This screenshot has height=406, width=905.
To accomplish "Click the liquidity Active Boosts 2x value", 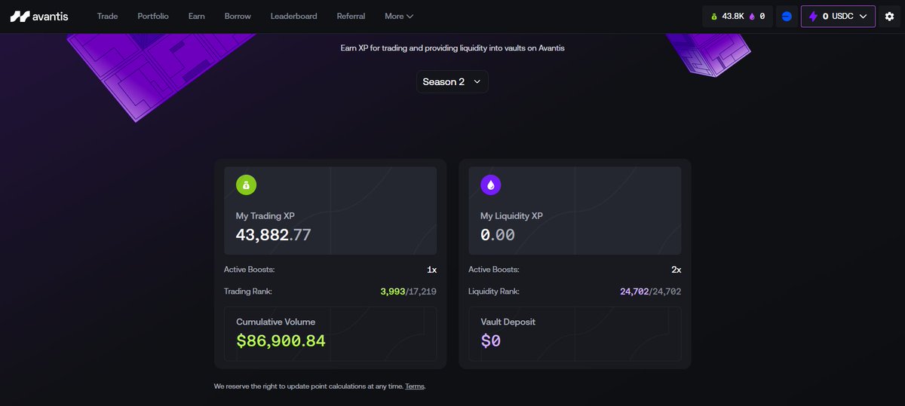I will tap(676, 270).
